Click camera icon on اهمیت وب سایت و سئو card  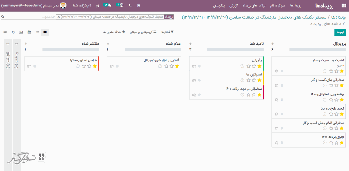coord(276,71)
